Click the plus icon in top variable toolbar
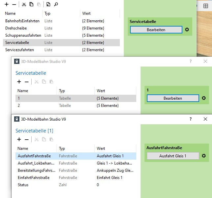Image resolution: width=212 pixels, height=198 pixels. click(x=7, y=5)
